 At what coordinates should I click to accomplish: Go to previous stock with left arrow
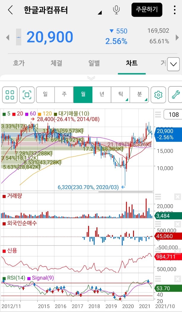click(8, 37)
